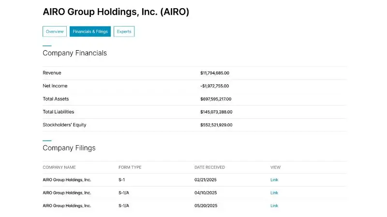Select the Total Assets label

click(56, 99)
